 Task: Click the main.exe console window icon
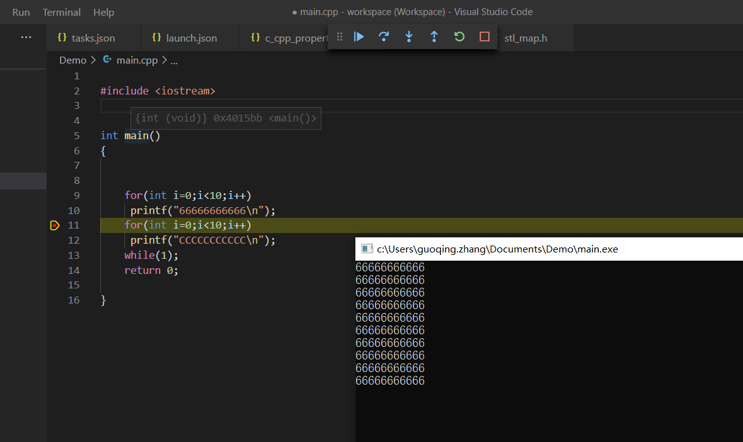coord(367,249)
